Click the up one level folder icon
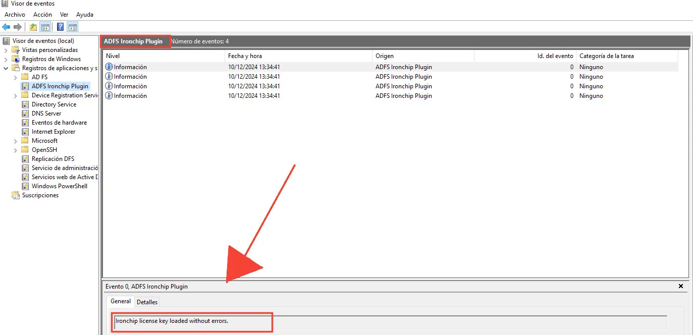This screenshot has width=693, height=335. pos(33,27)
